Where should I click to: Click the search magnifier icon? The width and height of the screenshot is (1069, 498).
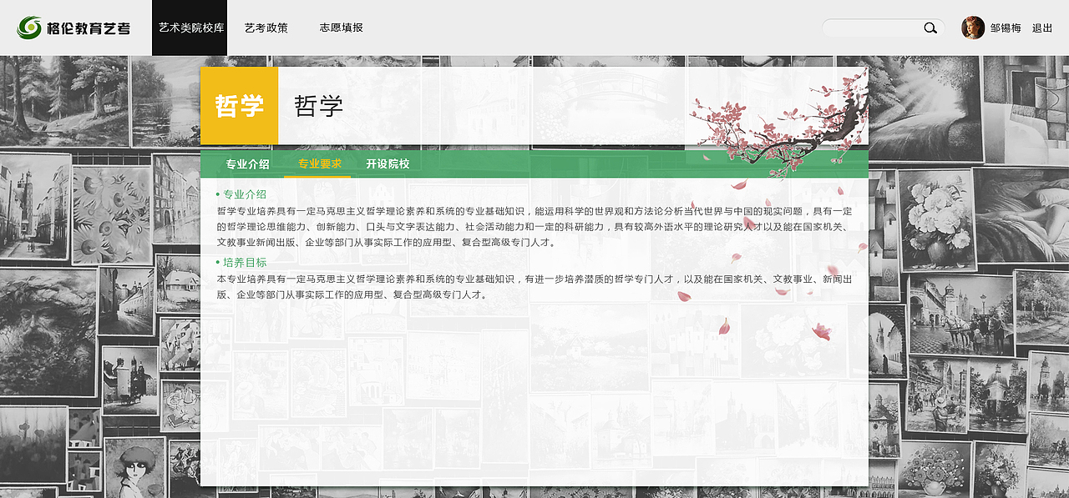(x=930, y=27)
